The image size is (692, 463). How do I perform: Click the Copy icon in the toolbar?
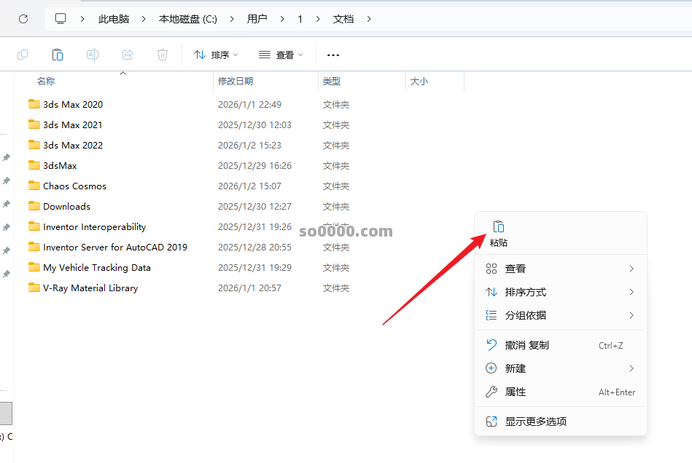click(x=23, y=55)
